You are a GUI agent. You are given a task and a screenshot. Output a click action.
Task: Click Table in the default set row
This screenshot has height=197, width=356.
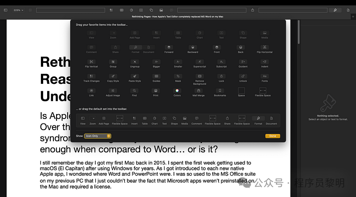click(x=145, y=118)
